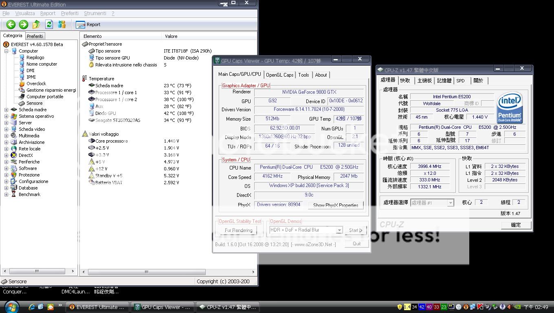The image size is (554, 313).
Task: Switch to the SPD tab in CPU-Z
Action: [x=460, y=81]
